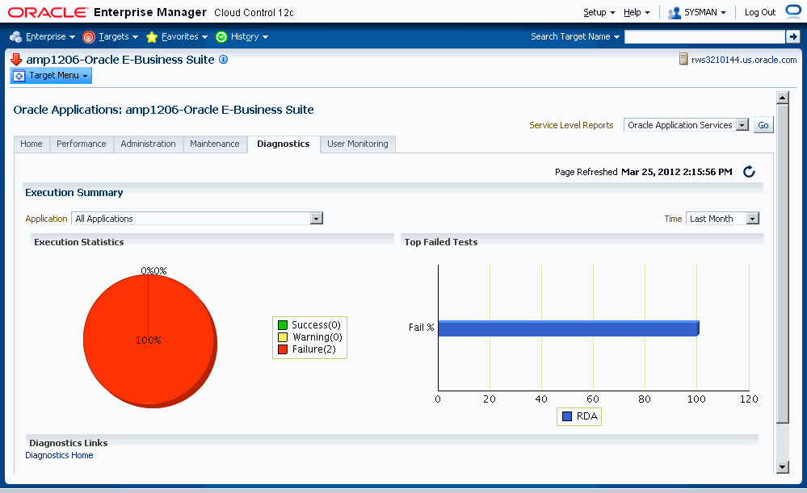Image resolution: width=807 pixels, height=493 pixels.
Task: Open the Enterprise menu
Action: click(x=50, y=36)
